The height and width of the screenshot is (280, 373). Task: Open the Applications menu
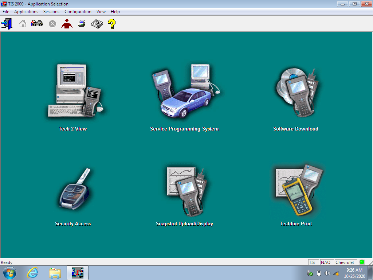point(26,11)
